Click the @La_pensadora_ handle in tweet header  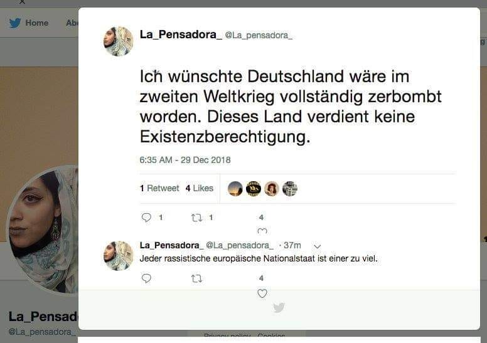pos(259,35)
